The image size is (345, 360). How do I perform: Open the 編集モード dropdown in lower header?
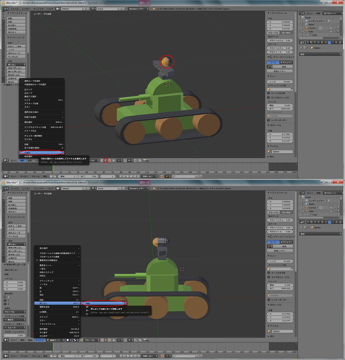point(55,340)
